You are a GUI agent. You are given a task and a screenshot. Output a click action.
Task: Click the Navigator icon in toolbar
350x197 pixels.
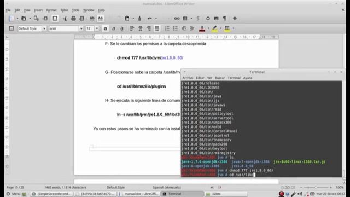click(208, 18)
